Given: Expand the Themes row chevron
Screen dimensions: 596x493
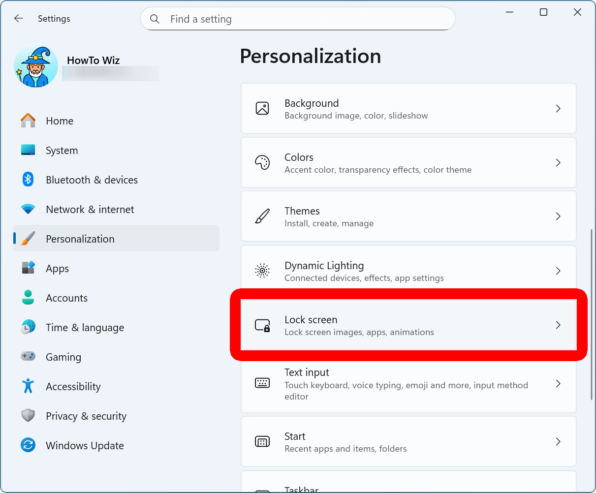Looking at the screenshot, I should point(558,216).
